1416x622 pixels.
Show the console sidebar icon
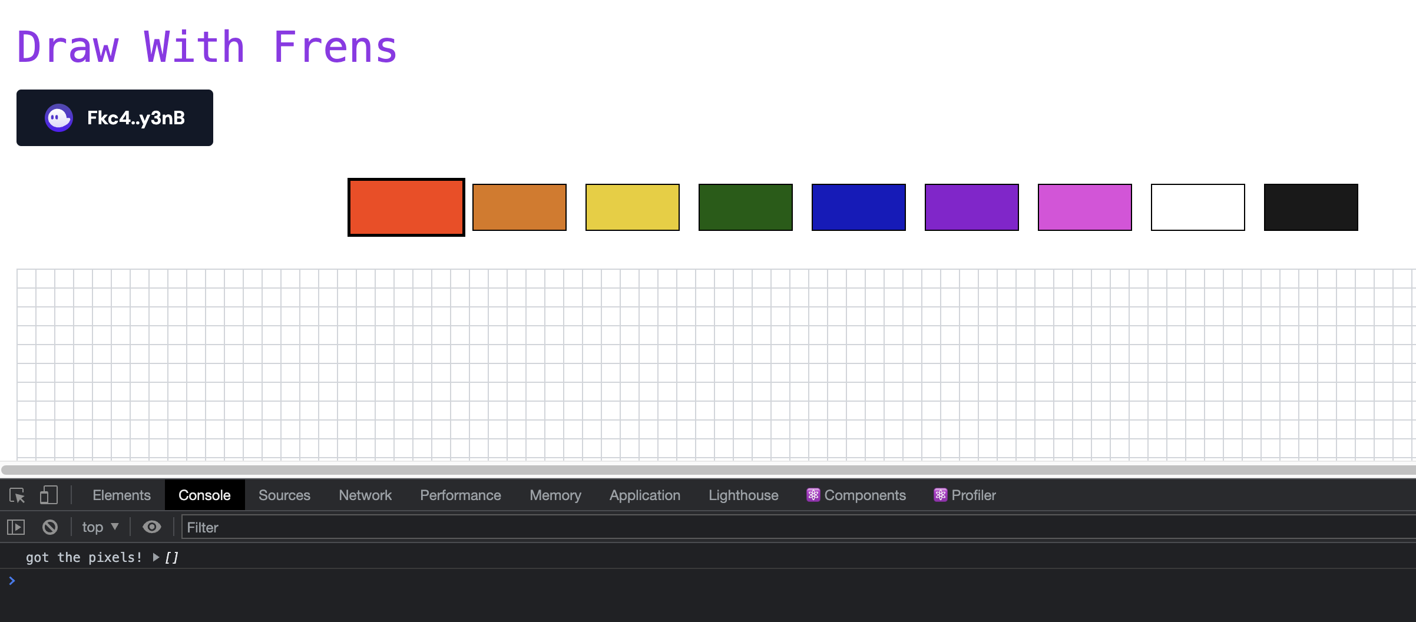[x=16, y=527]
